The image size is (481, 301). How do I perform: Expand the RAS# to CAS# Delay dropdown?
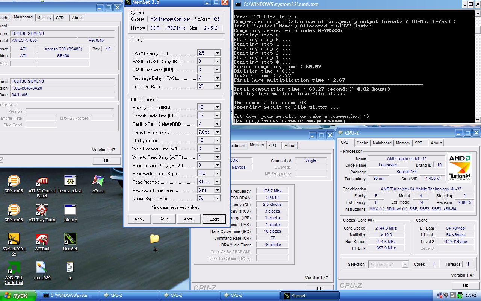[x=217, y=61]
